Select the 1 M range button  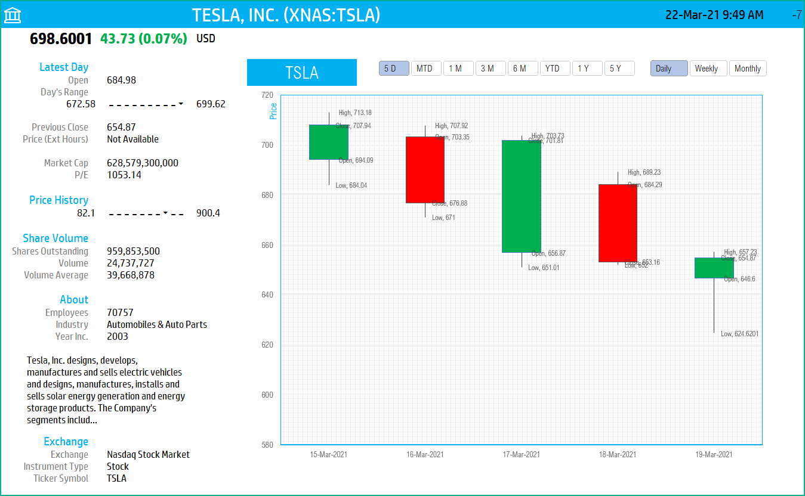(x=458, y=69)
